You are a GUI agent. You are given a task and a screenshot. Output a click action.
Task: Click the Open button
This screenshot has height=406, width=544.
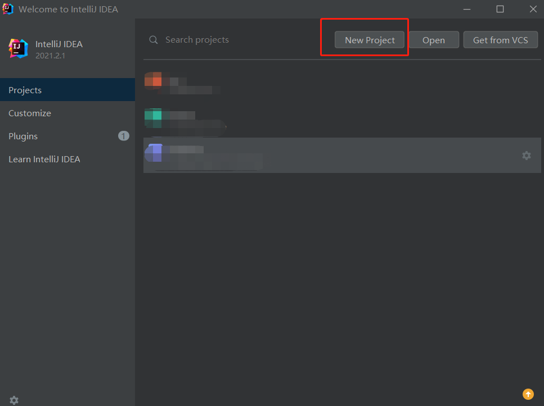[x=434, y=40]
